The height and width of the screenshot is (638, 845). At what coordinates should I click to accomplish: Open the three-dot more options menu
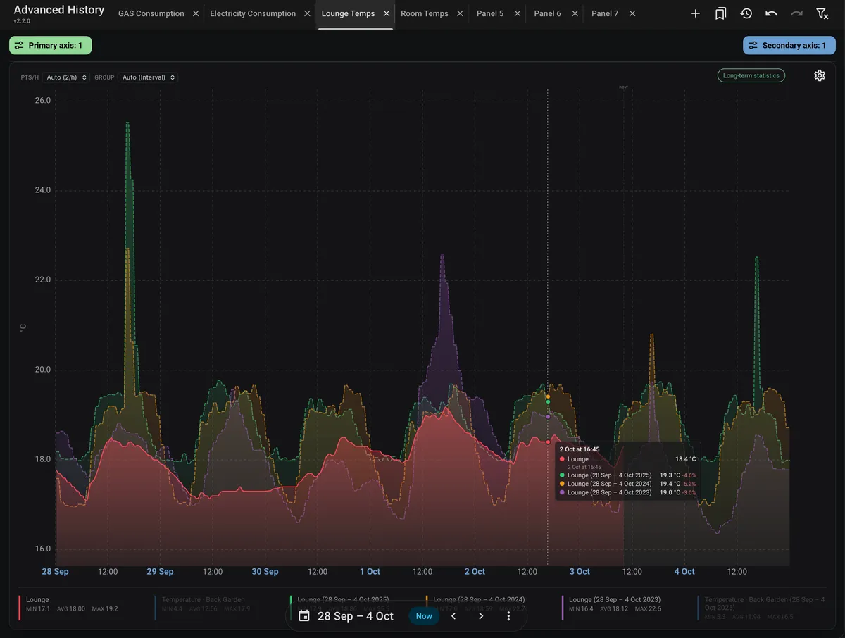(508, 616)
